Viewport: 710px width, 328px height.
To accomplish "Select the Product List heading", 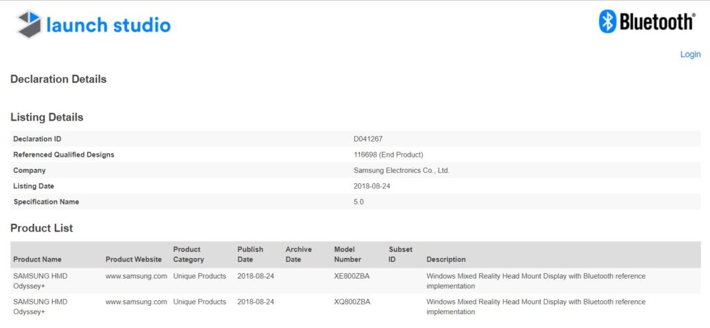I will [42, 228].
